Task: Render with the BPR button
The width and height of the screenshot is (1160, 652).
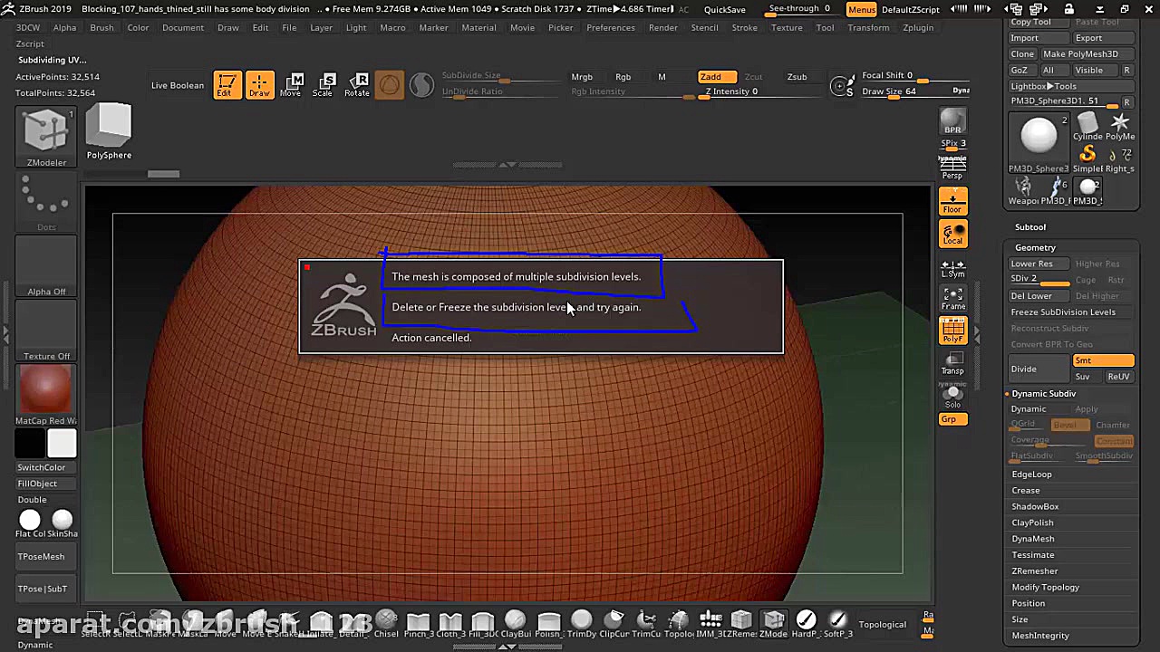Action: point(952,120)
